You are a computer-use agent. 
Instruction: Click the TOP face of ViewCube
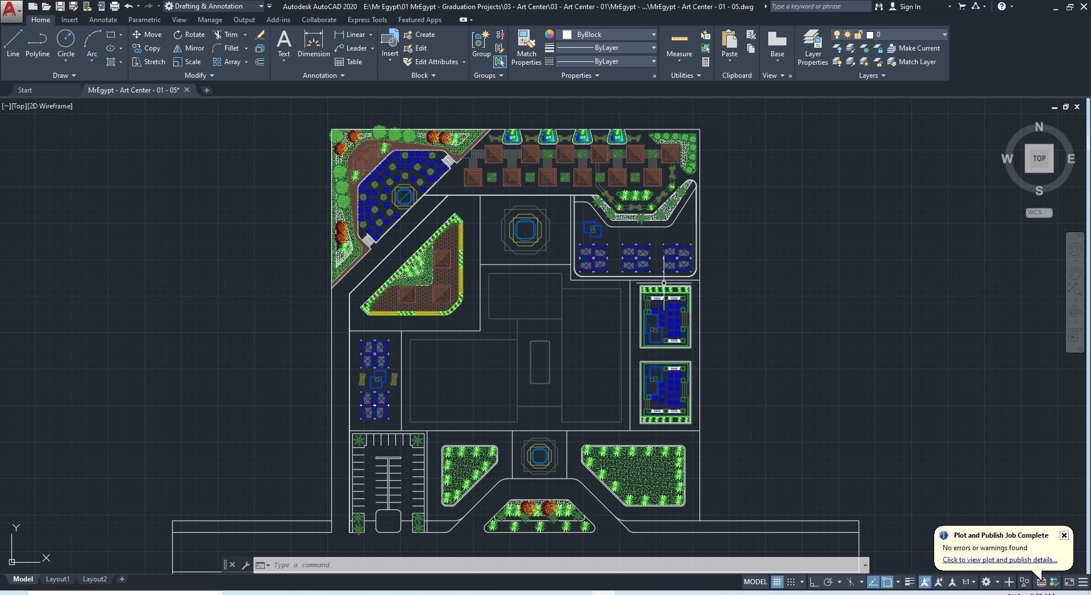point(1039,158)
